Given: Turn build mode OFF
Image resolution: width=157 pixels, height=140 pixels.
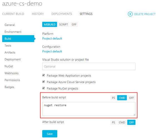Looking at the screenshot, I should [74, 24].
